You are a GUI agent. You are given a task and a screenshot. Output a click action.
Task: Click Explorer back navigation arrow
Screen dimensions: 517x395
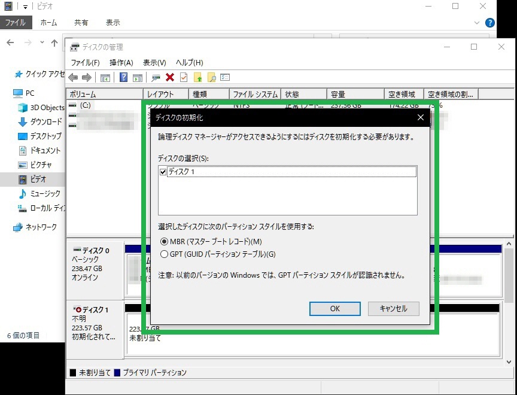coord(11,42)
